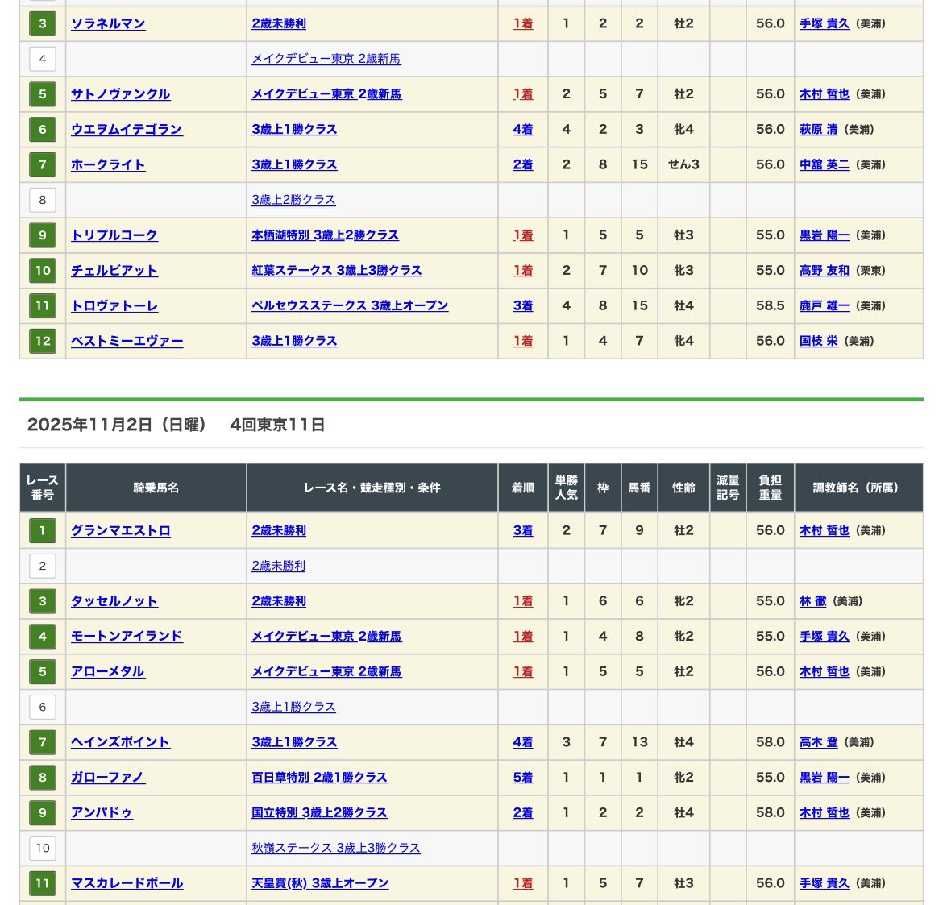
Task: Click 2着 result in ホークライト row
Action: [522, 164]
